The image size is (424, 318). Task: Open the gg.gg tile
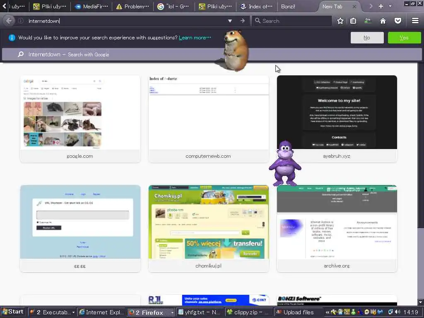coord(80,229)
